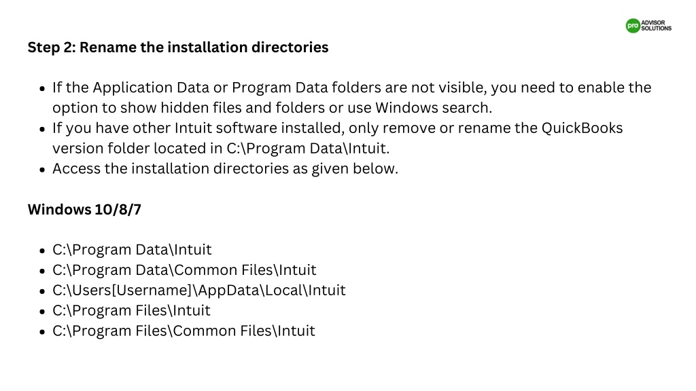The height and width of the screenshot is (391, 696).
Task: Click the green 'pro' circle icon
Action: point(633,26)
